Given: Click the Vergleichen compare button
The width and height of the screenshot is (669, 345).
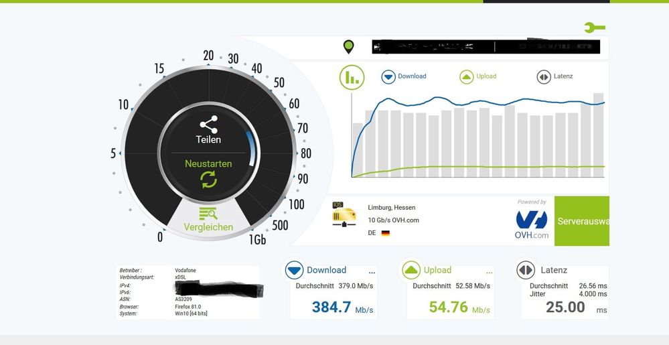Looking at the screenshot, I should [208, 220].
